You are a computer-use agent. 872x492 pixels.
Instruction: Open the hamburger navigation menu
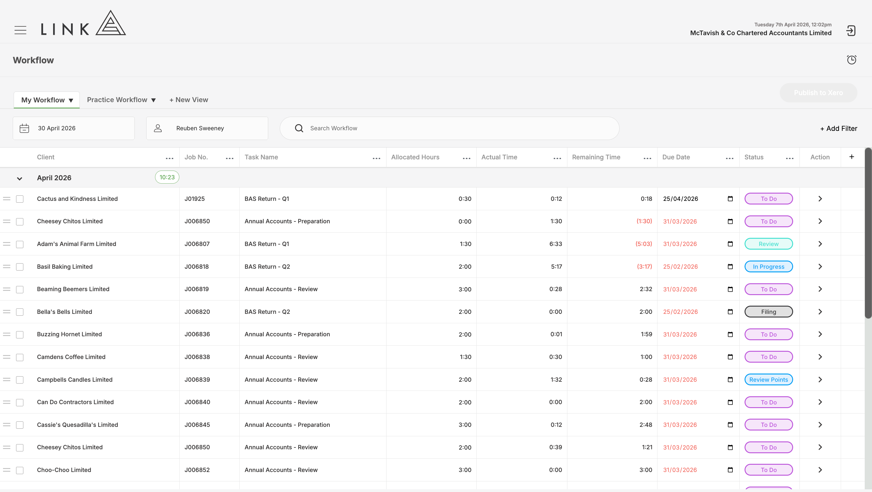click(x=20, y=30)
